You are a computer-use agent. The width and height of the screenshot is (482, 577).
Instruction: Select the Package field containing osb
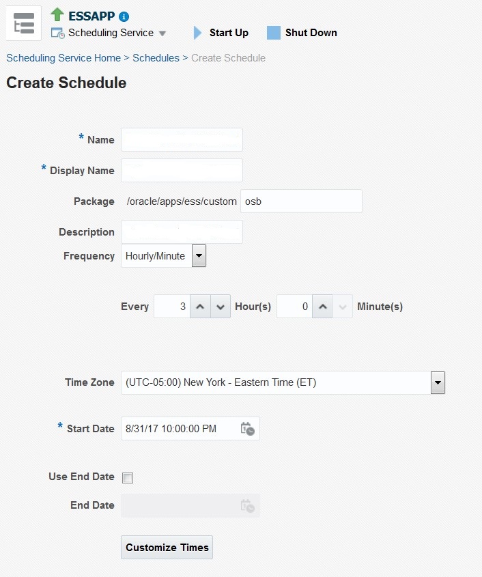tap(301, 201)
